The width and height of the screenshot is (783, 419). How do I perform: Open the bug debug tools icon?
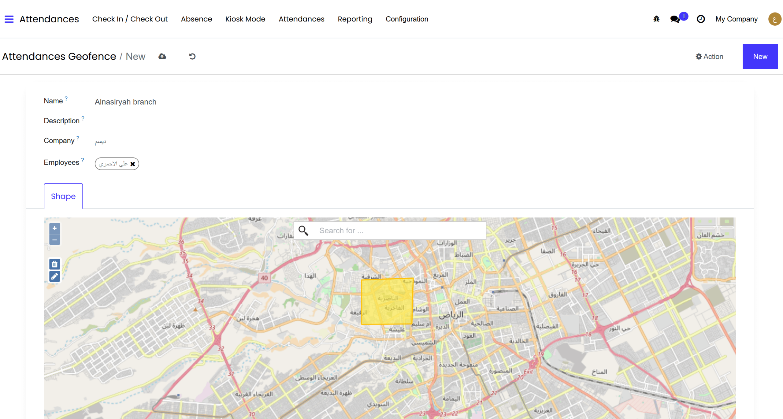[x=656, y=19]
